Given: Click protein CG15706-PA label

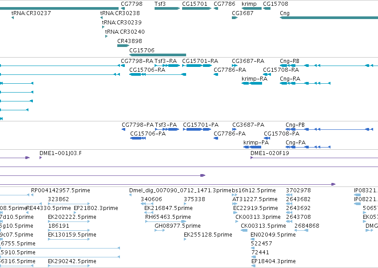Looking at the screenshot, I should [148, 134].
